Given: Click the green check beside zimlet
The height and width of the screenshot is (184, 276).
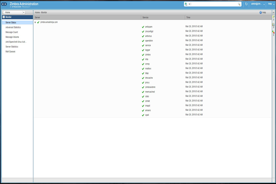Looking at the screenshot, I should (x=143, y=101).
